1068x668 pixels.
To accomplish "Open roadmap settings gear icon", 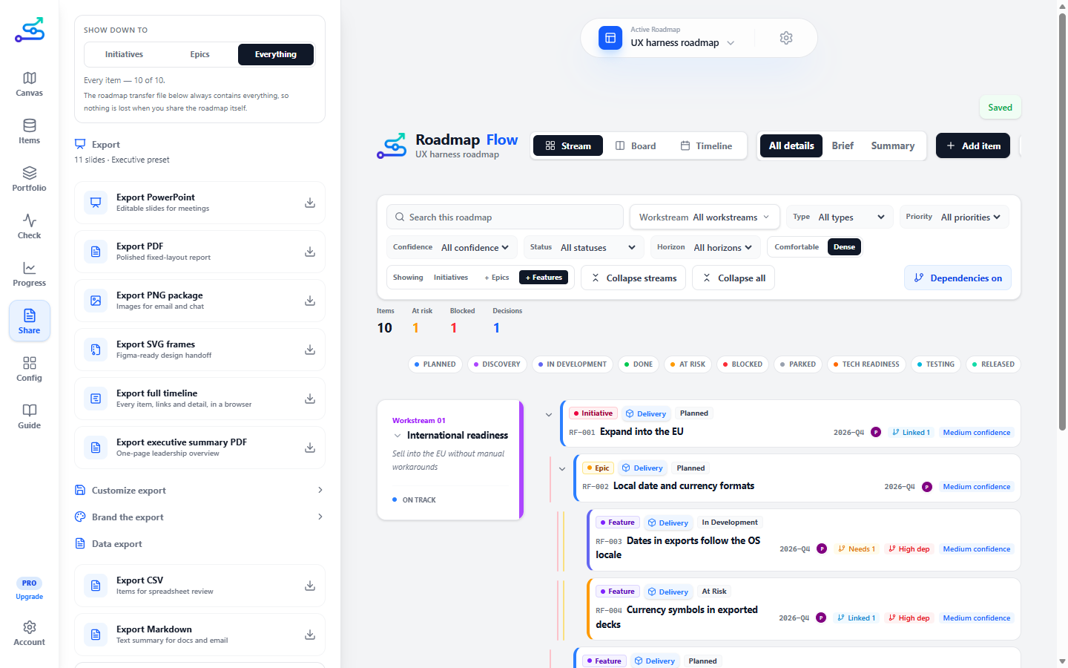I will 786,38.
